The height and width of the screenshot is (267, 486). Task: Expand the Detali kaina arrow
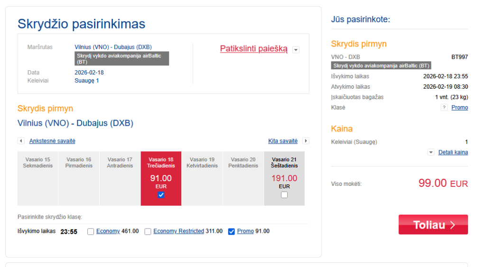pos(431,152)
